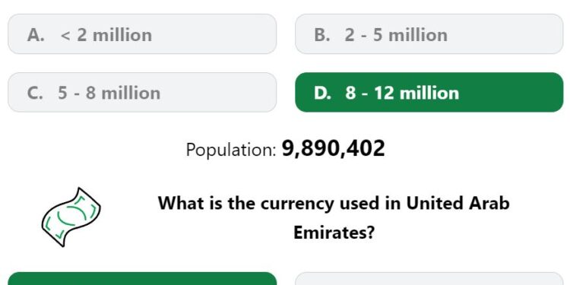Click the letter 'C.' in the third option
Screen dimensions: 570x285
pos(35,93)
